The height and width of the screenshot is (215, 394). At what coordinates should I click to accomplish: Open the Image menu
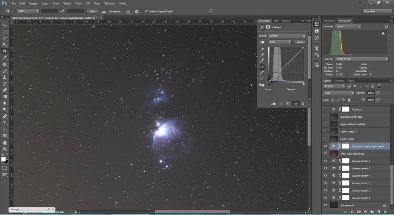point(33,4)
